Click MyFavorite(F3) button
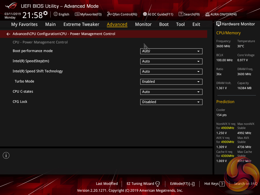Viewport: 260px width, 195px height. (88, 14)
